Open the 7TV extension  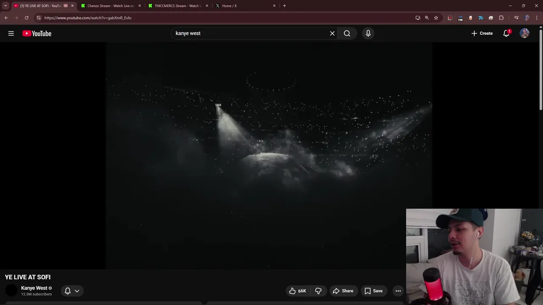481,18
